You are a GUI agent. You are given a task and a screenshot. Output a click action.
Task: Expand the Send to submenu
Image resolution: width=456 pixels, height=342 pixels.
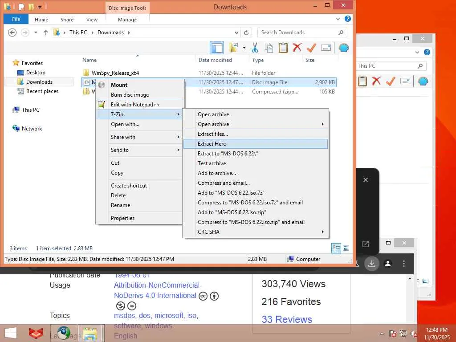click(x=140, y=150)
